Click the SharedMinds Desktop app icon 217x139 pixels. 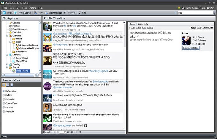pos(2,3)
